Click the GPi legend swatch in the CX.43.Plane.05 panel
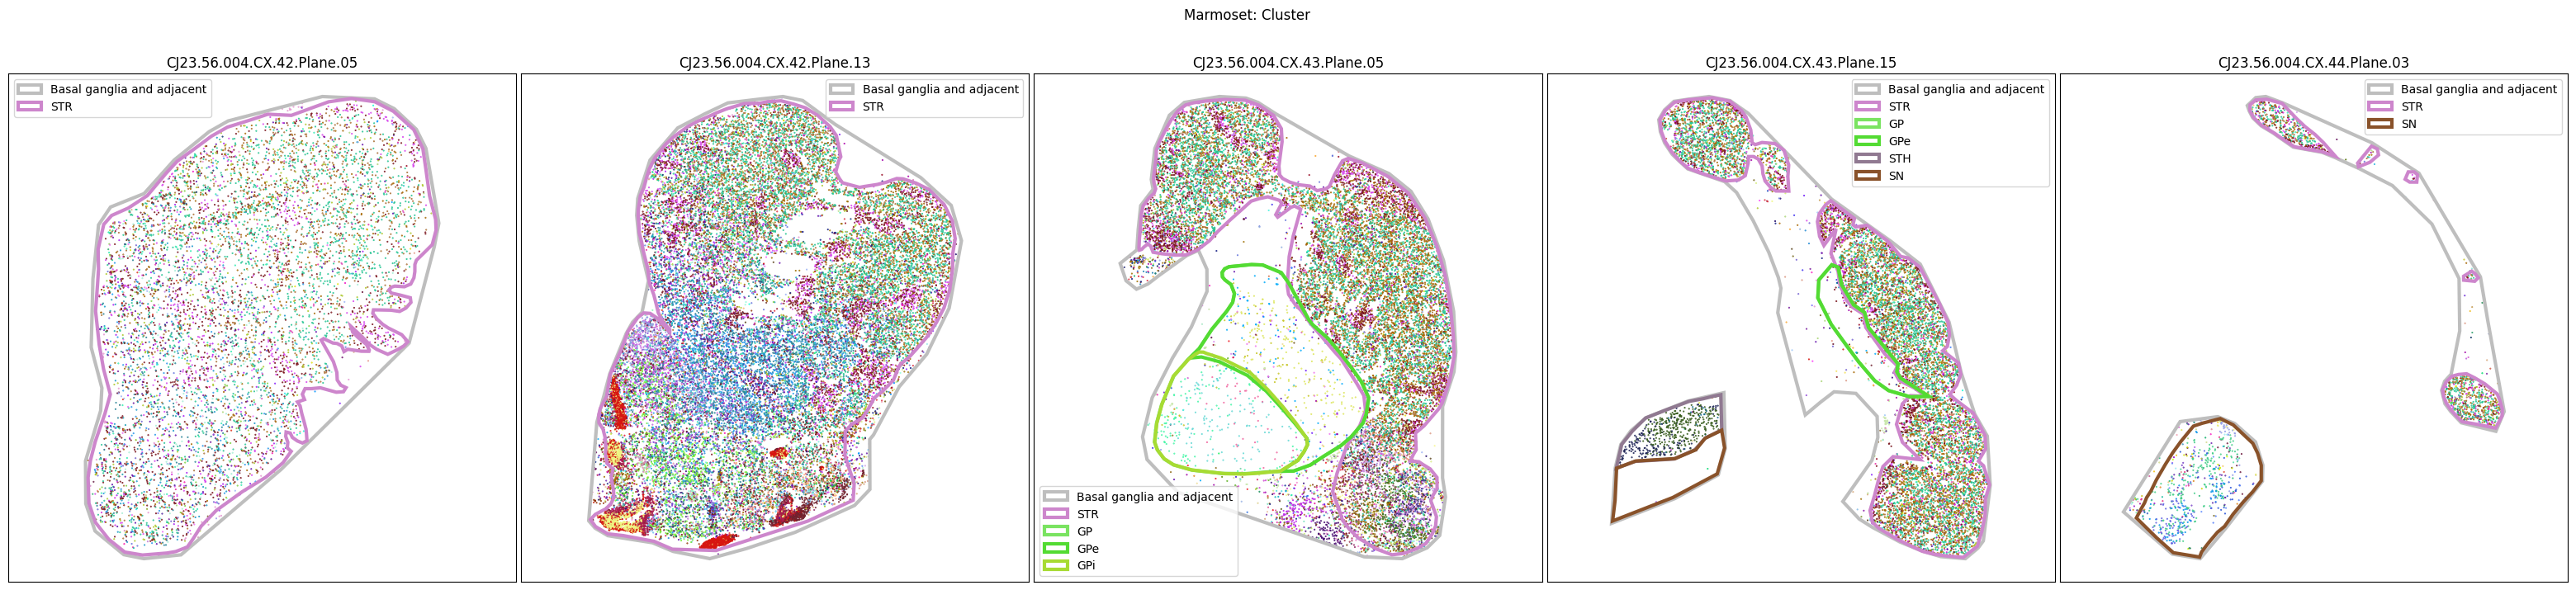This screenshot has width=2576, height=590. pos(1055,566)
